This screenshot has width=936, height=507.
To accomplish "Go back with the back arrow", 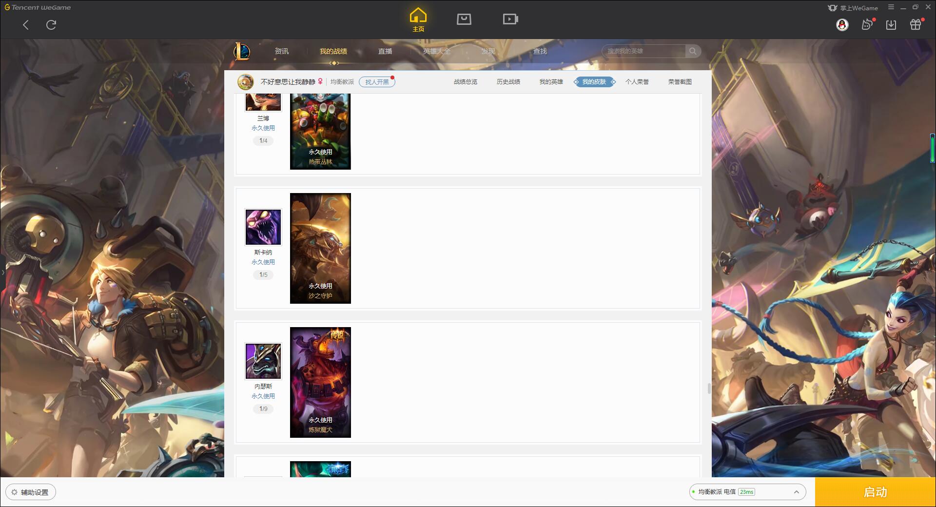I will pyautogui.click(x=26, y=25).
